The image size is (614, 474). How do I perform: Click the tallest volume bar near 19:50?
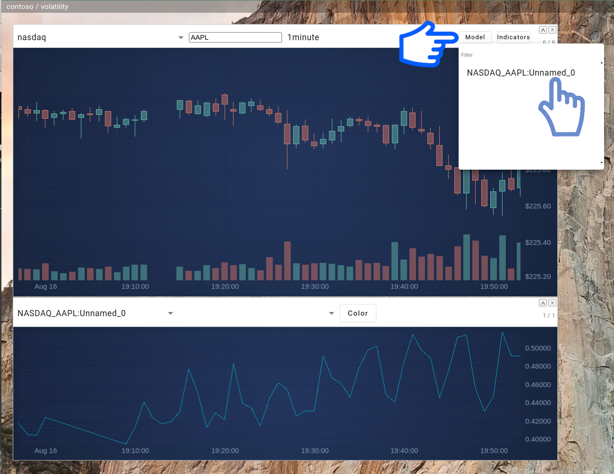[467, 257]
